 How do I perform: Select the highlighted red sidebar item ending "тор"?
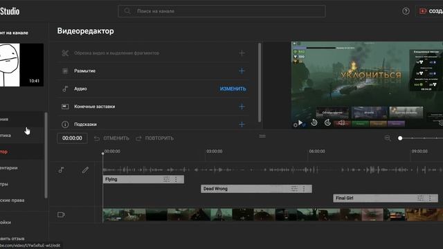21,151
